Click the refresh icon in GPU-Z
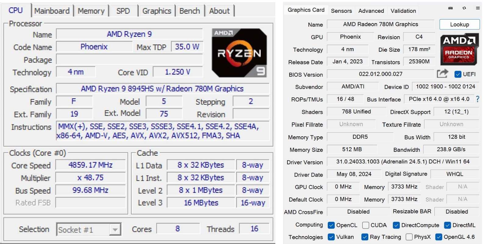The height and width of the screenshot is (244, 486). coord(464,8)
